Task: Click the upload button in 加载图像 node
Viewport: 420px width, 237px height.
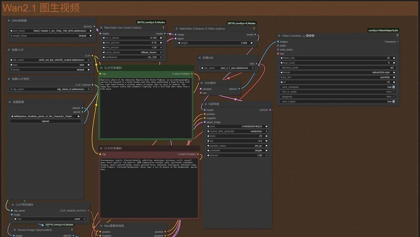Action: coord(45,121)
